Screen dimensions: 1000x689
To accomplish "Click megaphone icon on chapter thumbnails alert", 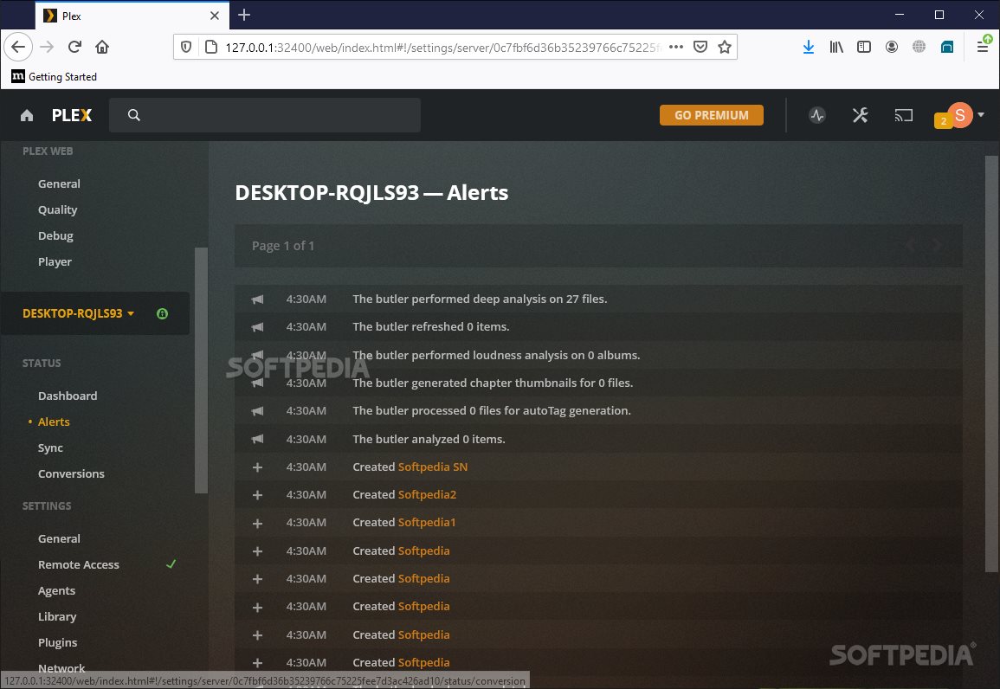I will pos(257,383).
